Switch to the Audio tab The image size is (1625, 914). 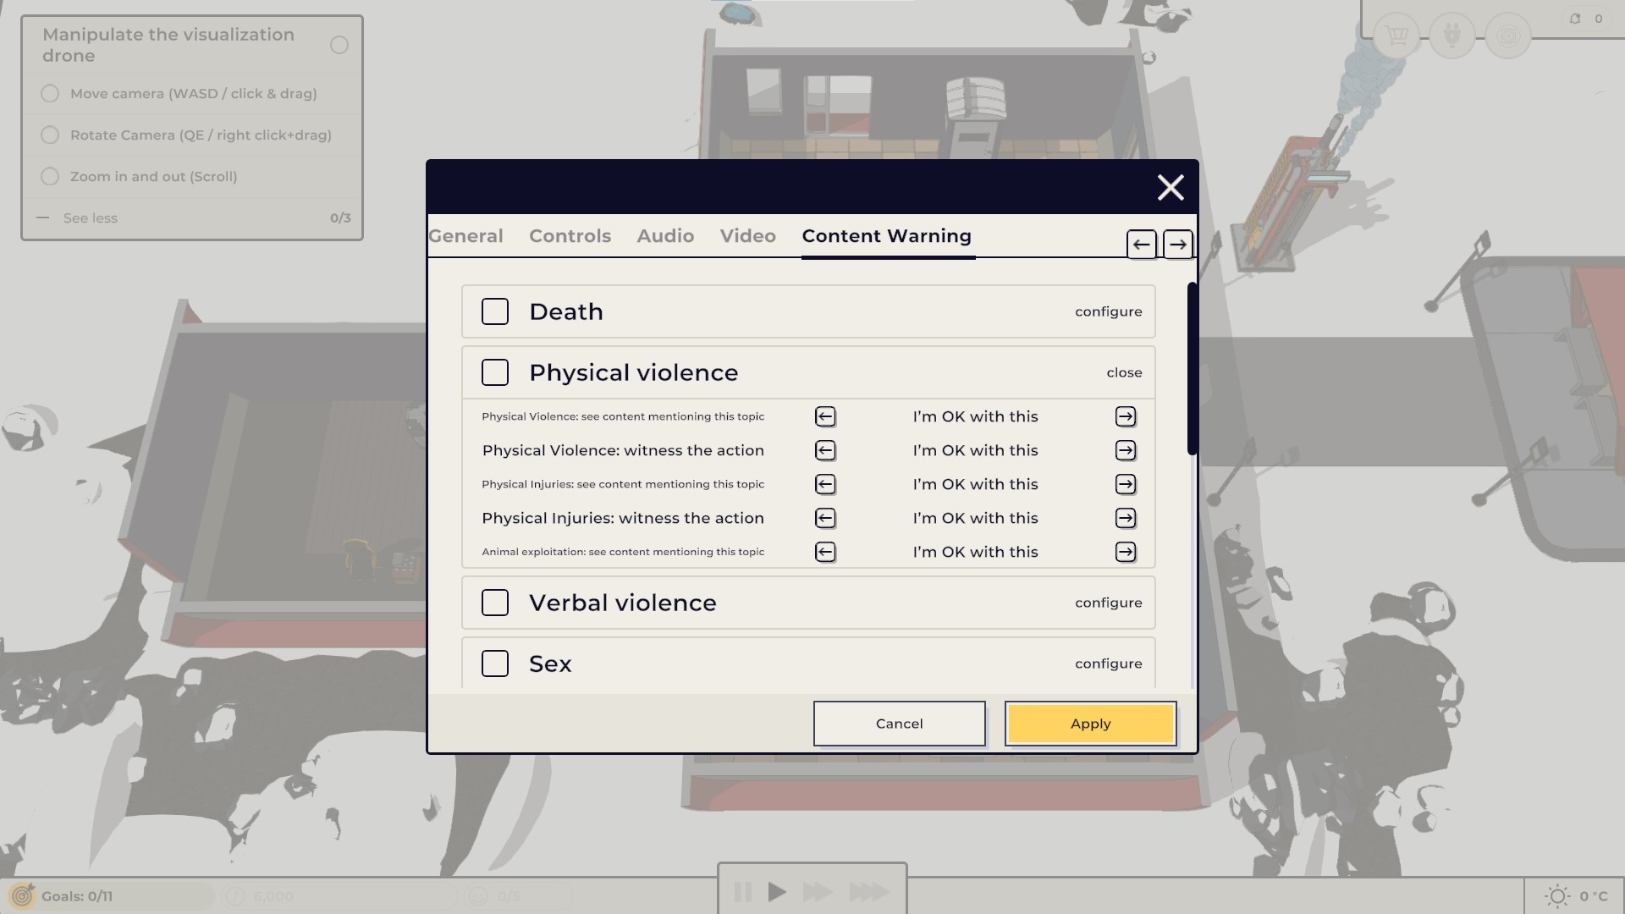pyautogui.click(x=665, y=236)
